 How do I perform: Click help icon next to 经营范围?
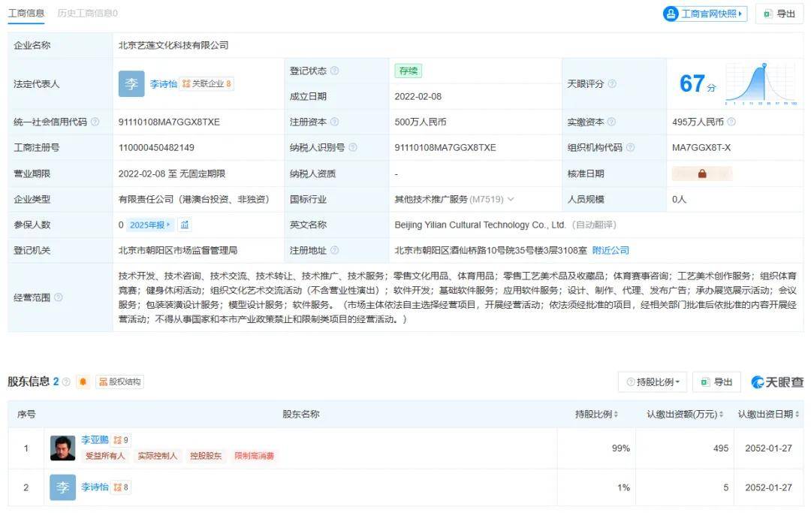pyautogui.click(x=59, y=297)
